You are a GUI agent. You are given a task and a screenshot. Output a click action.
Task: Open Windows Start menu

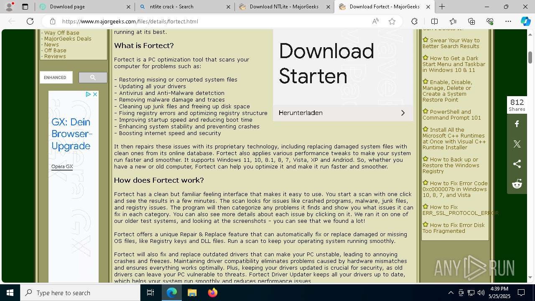10,293
